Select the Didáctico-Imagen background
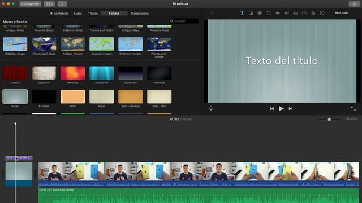 pos(131,44)
